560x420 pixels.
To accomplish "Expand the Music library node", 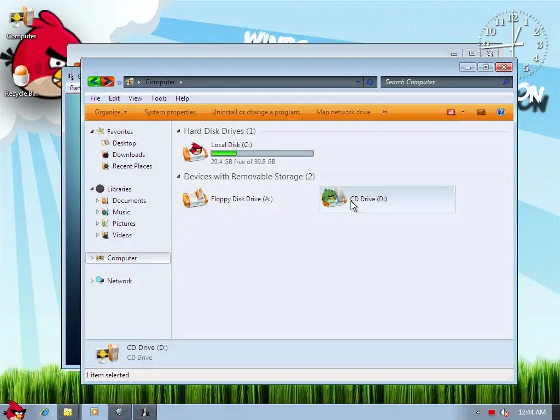I will coord(97,212).
